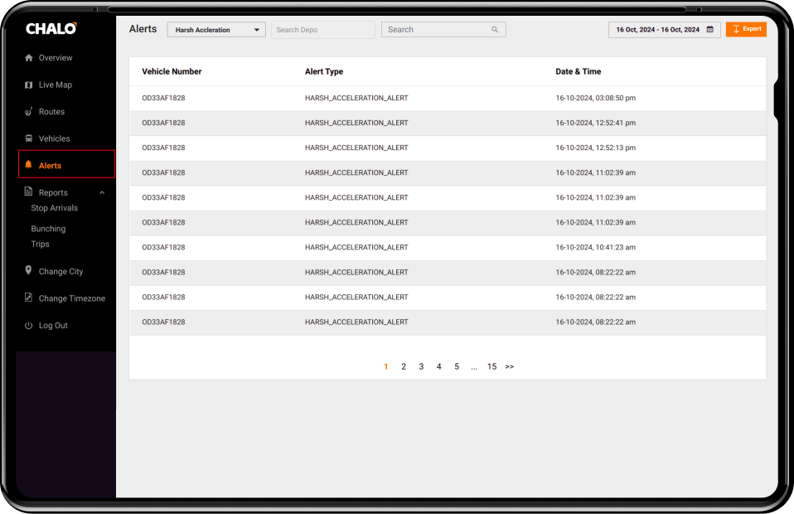
Task: Click the next pages >> arrow
Action: click(509, 366)
